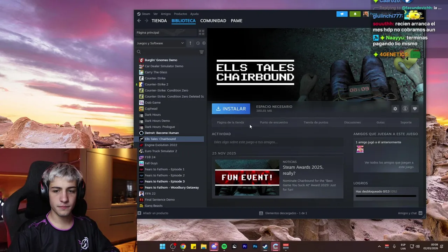Open Steam announcements megaphone button
This screenshot has height=252, width=448.
pos(342,14)
